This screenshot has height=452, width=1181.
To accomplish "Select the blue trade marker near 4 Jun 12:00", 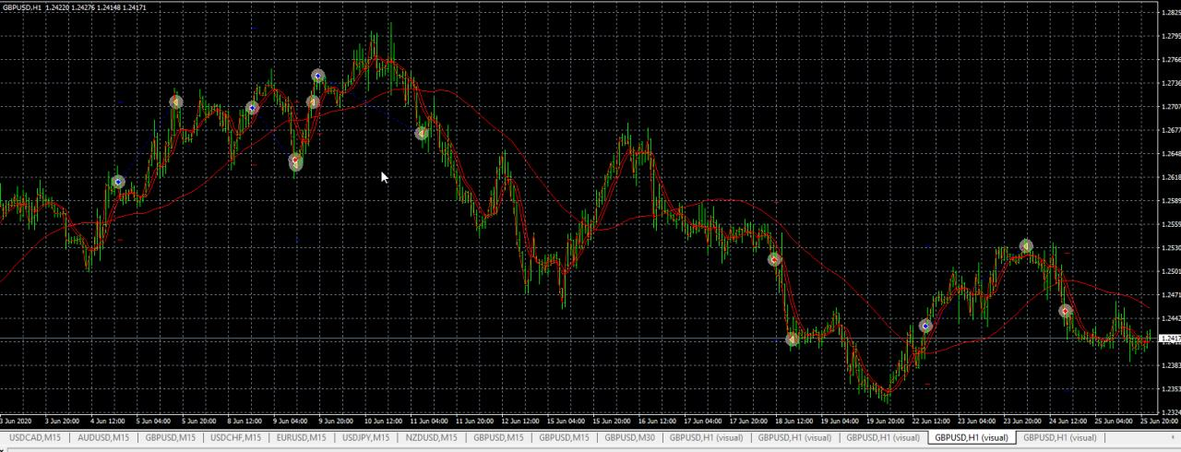I will 118,182.
